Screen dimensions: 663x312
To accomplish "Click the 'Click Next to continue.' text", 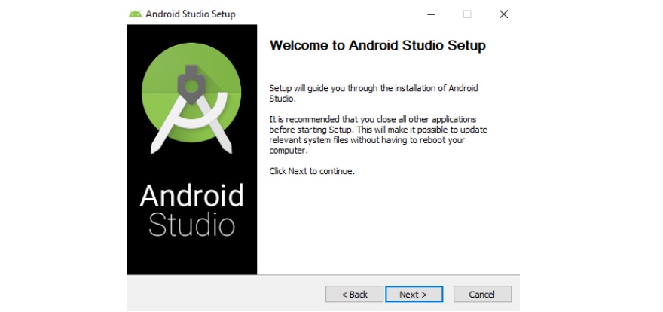I will click(x=312, y=172).
